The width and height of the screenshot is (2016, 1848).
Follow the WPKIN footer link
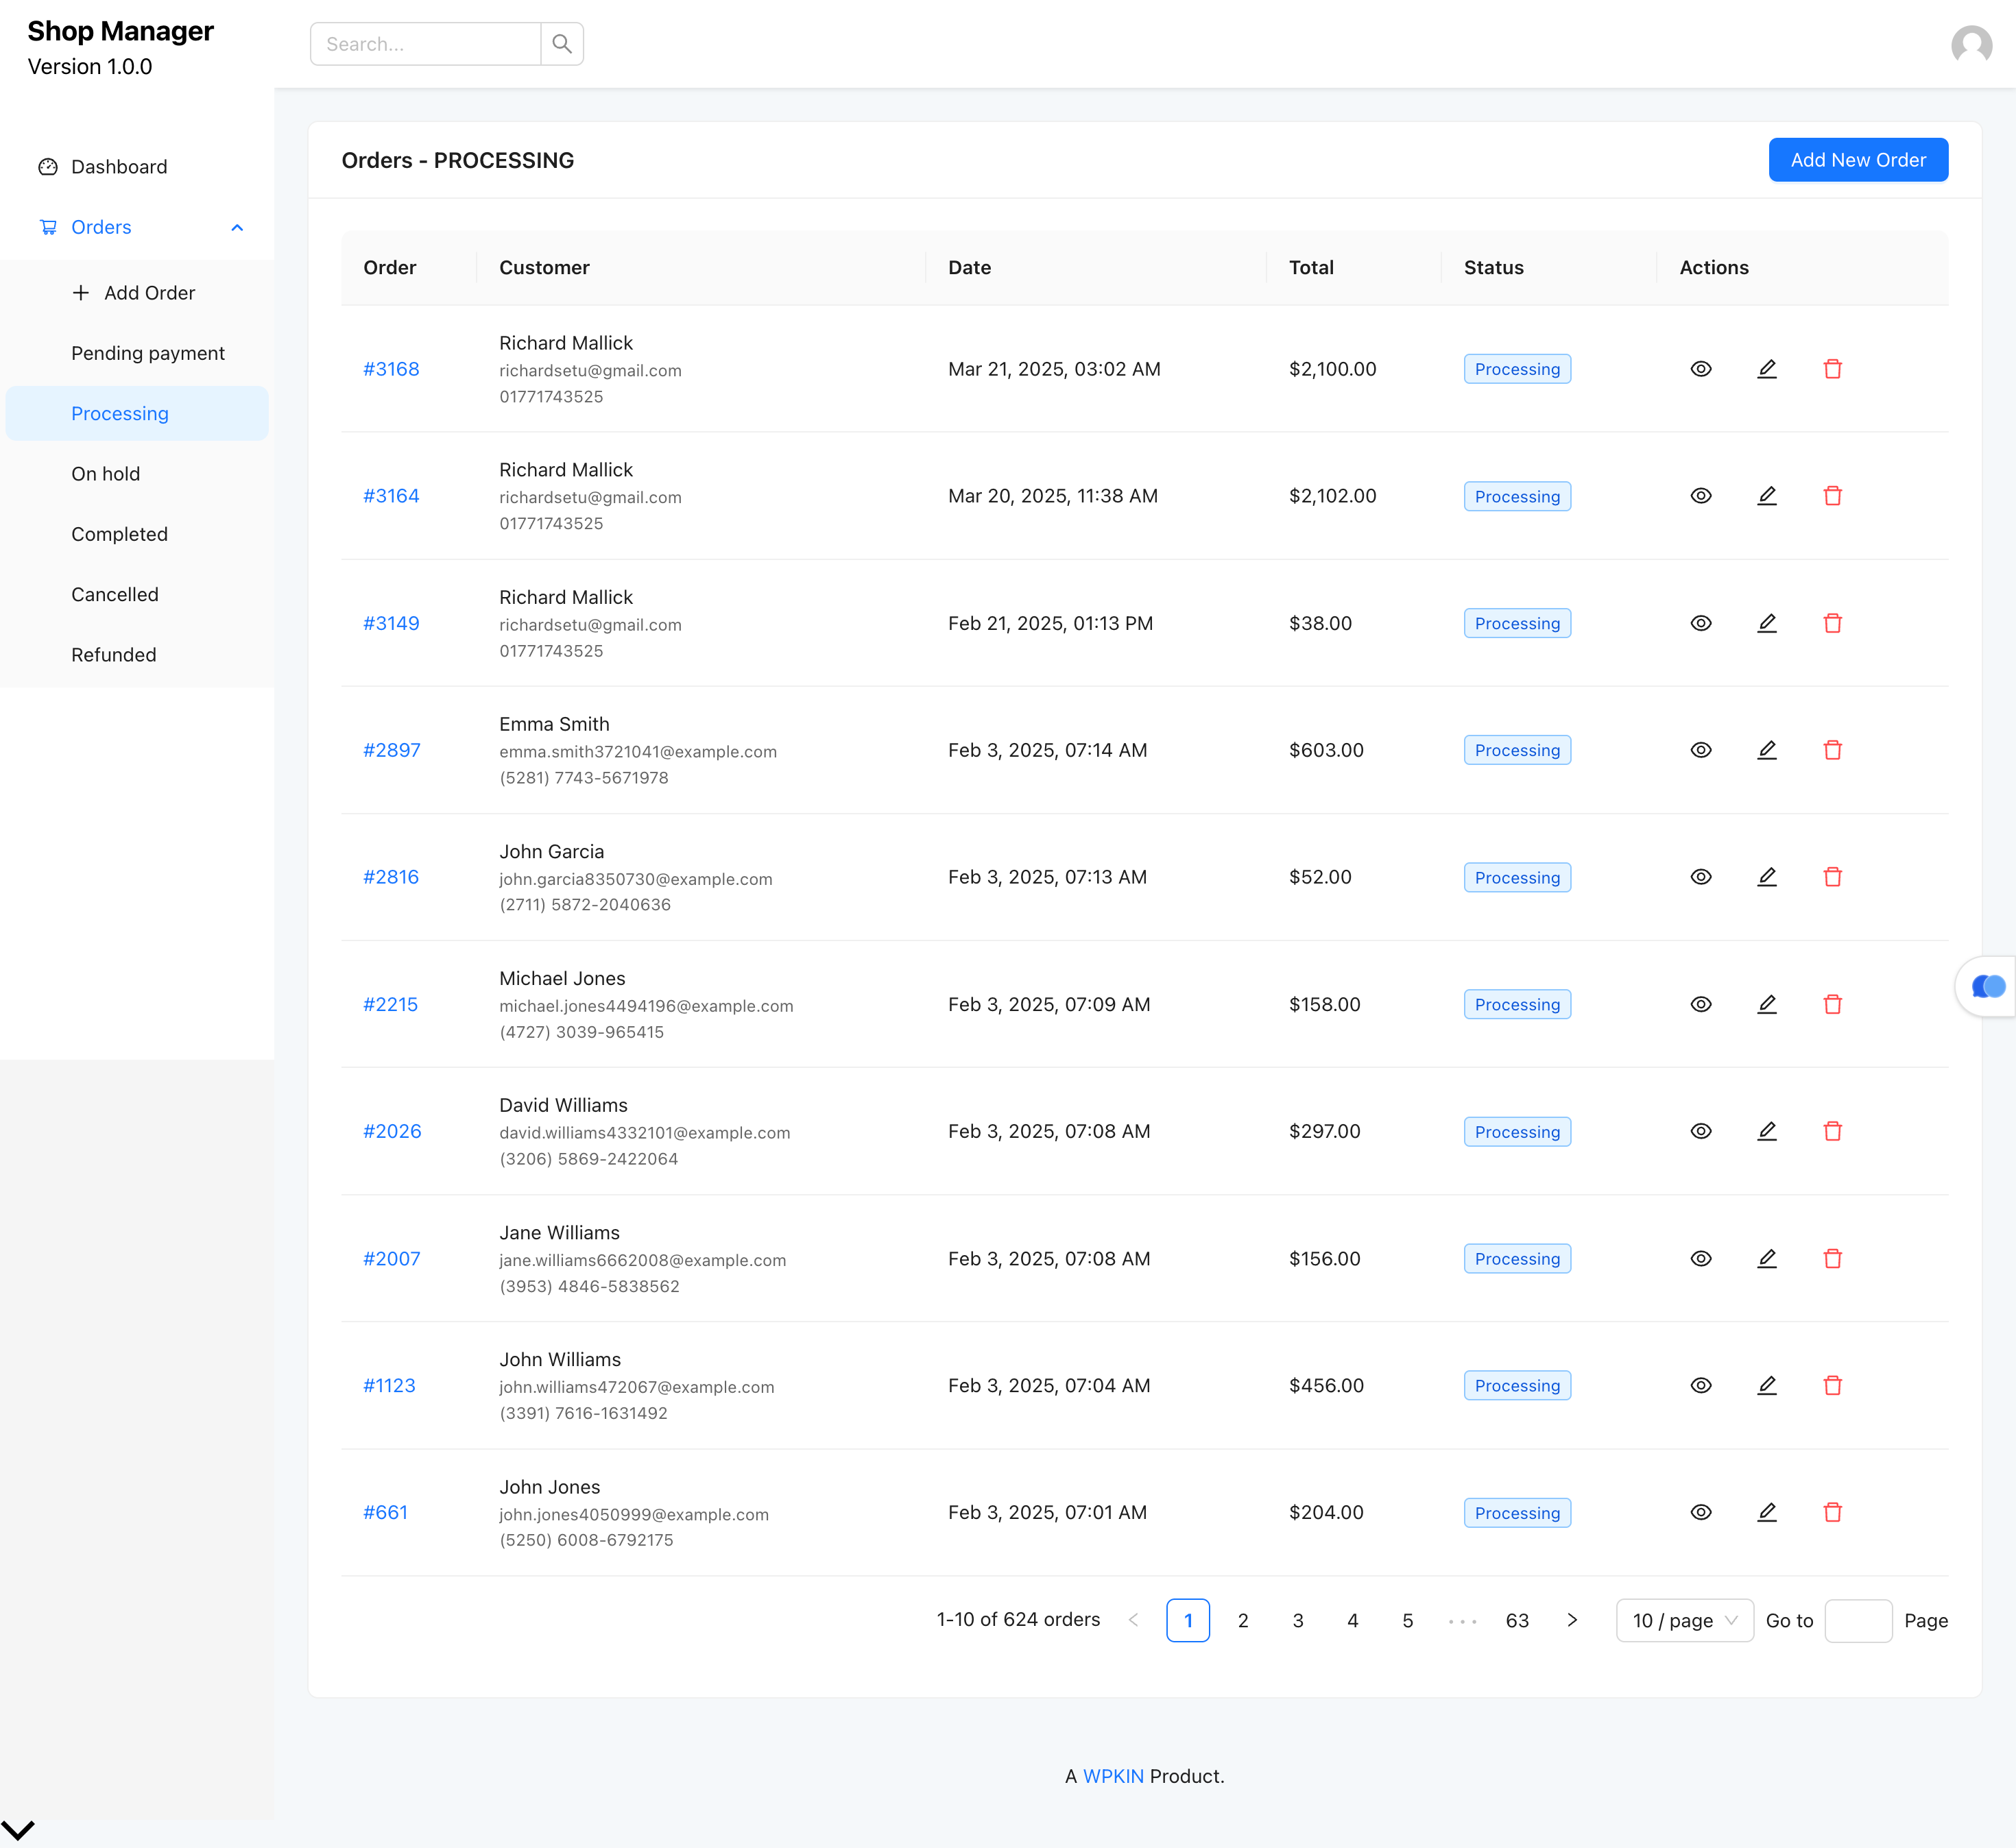point(1112,1776)
